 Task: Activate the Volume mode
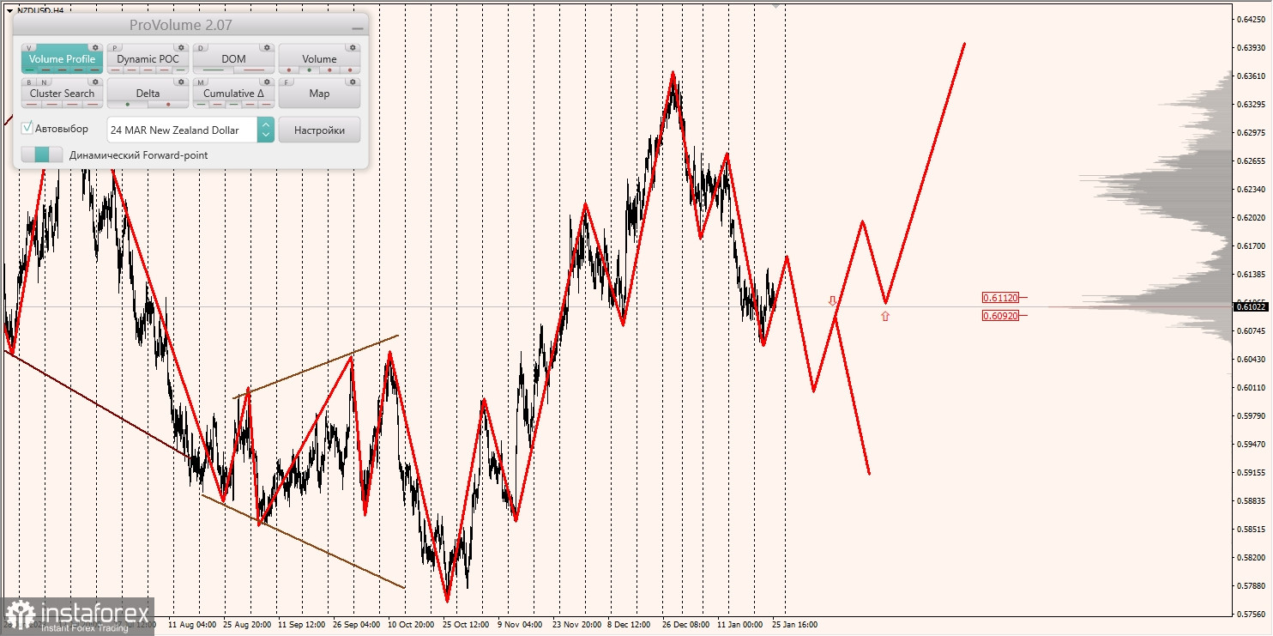coord(319,59)
